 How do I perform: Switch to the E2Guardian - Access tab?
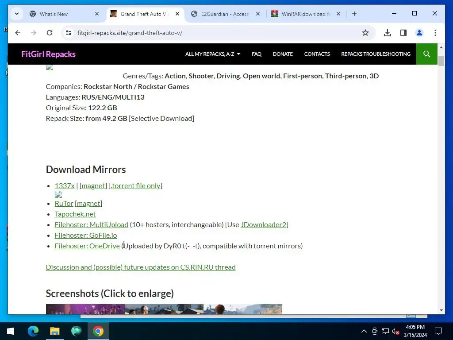225,14
